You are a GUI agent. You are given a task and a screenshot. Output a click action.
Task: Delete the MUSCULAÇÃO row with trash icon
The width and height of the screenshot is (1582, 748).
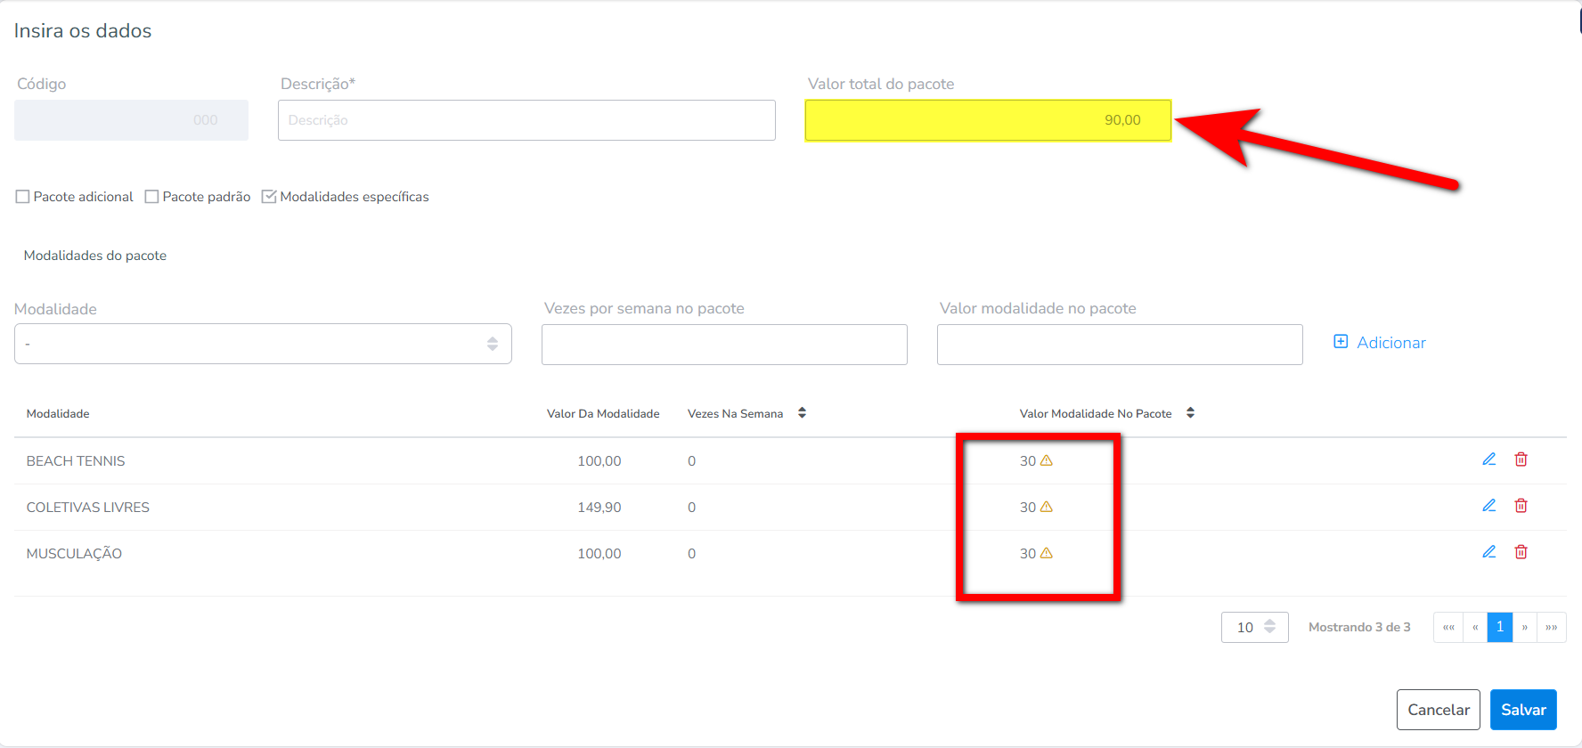(x=1521, y=552)
